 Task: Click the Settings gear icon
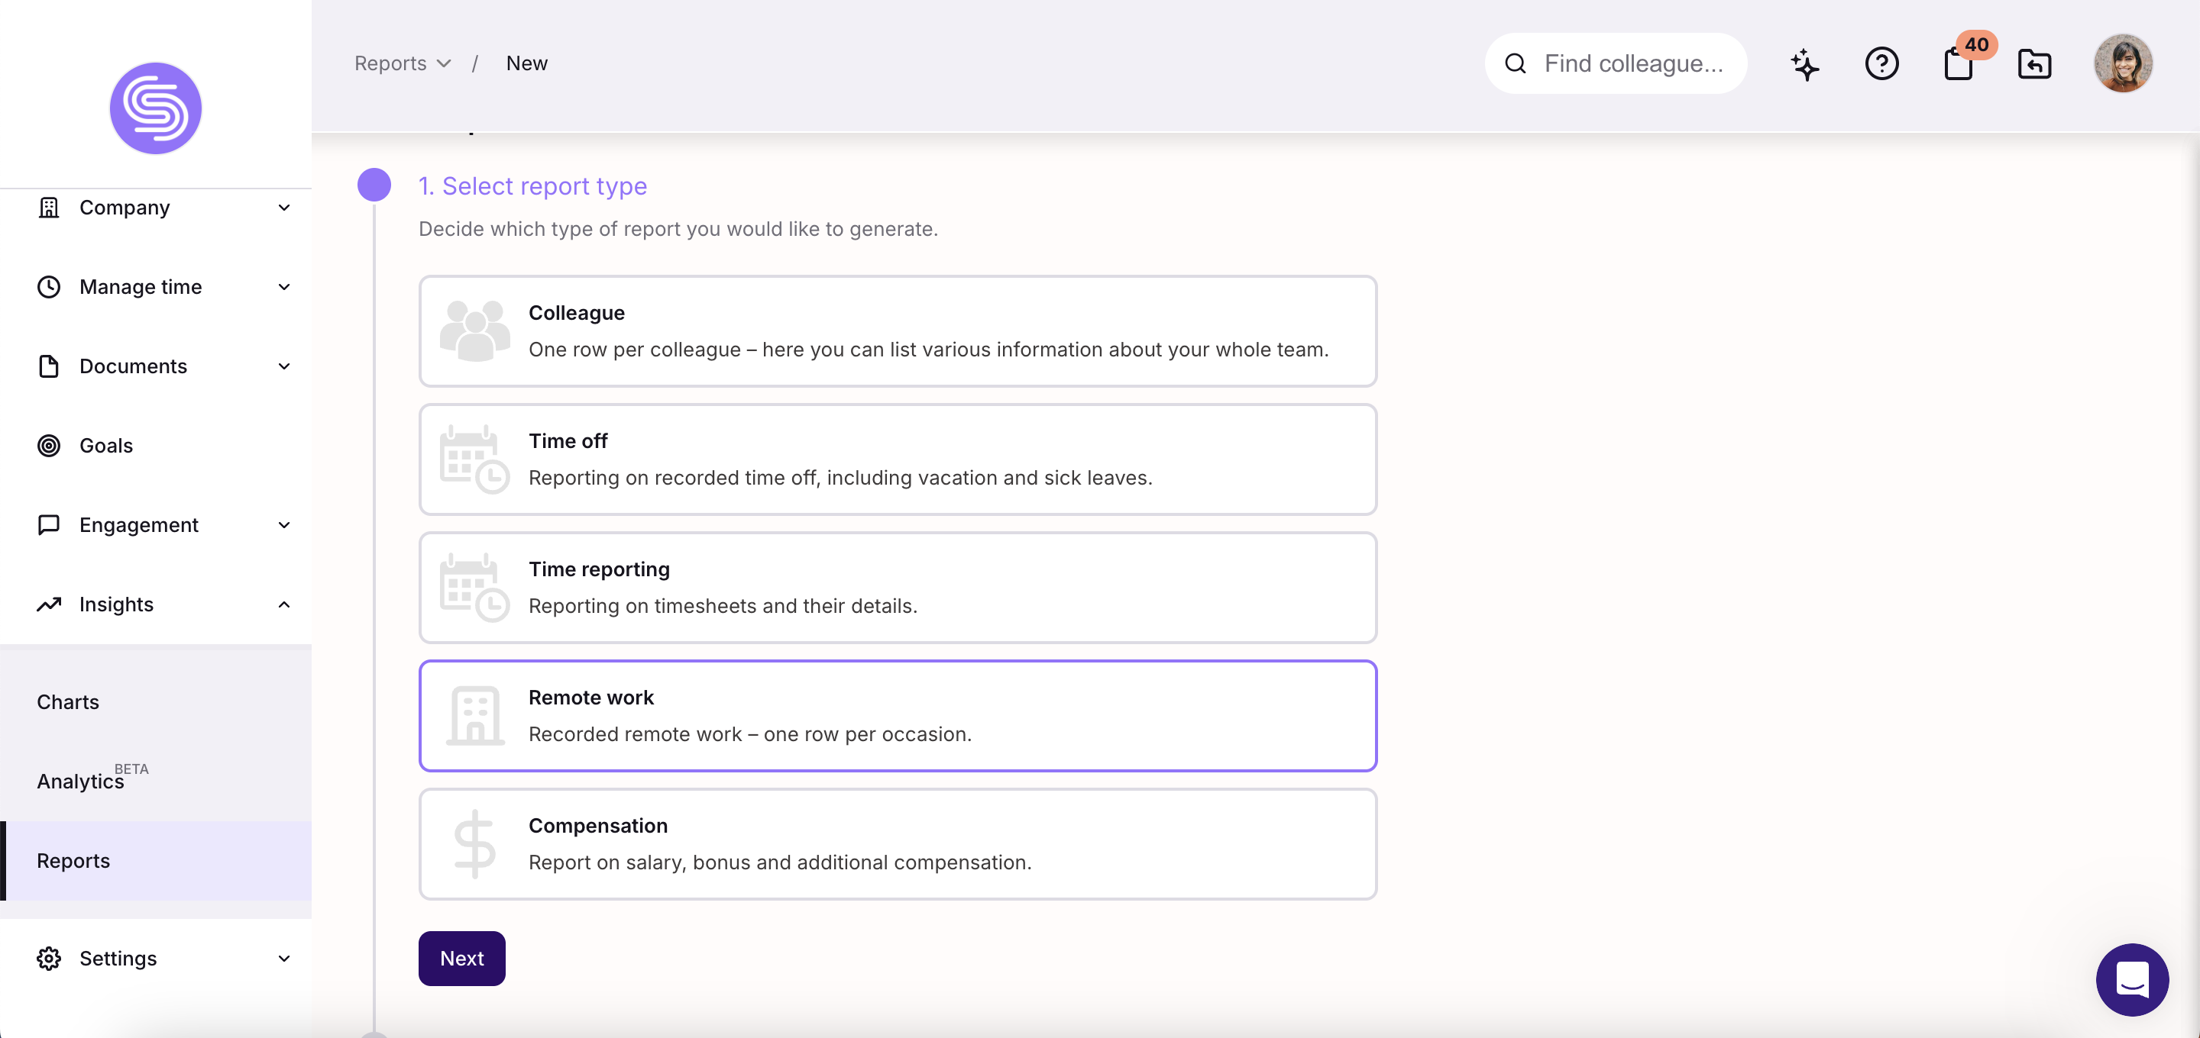[x=49, y=959]
